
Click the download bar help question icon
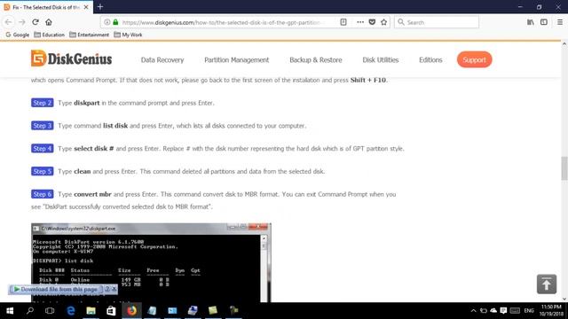coord(107,289)
